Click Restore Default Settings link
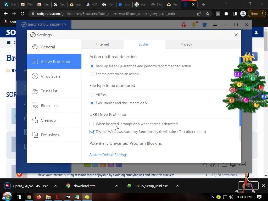Screen dimensions: 268x201 [109, 155]
